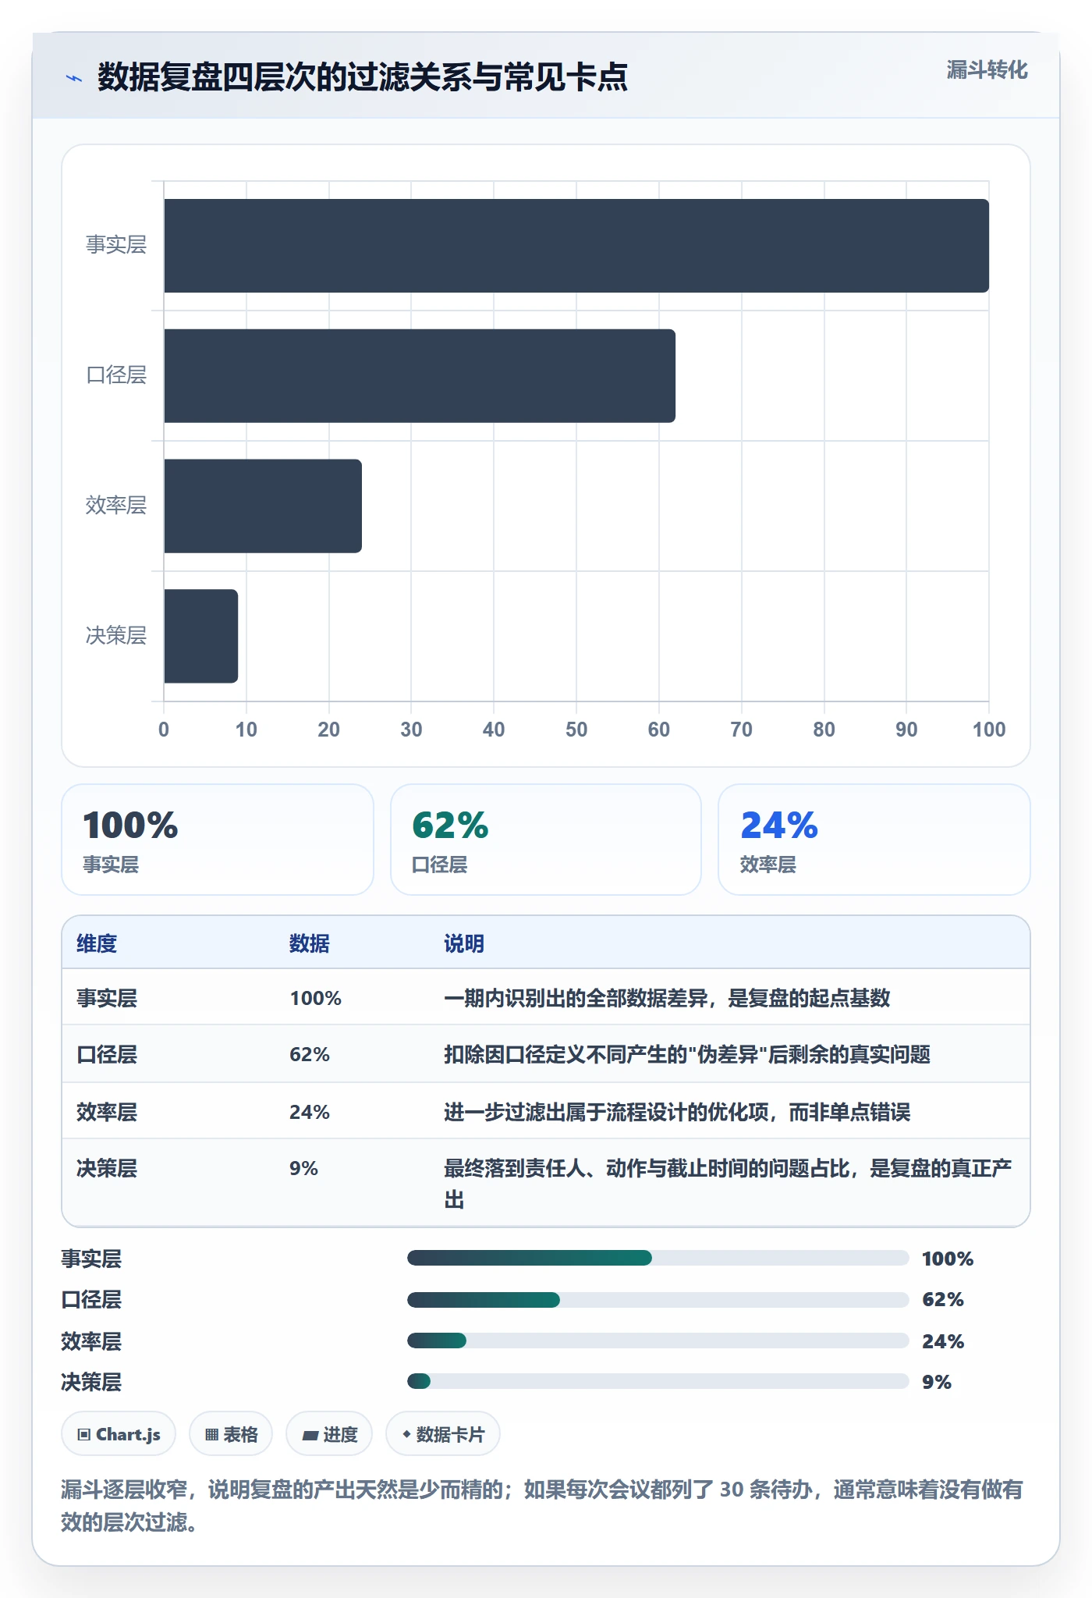The image size is (1092, 1598).
Task: Click the 口径层 cell in the table
Action: point(107,1054)
